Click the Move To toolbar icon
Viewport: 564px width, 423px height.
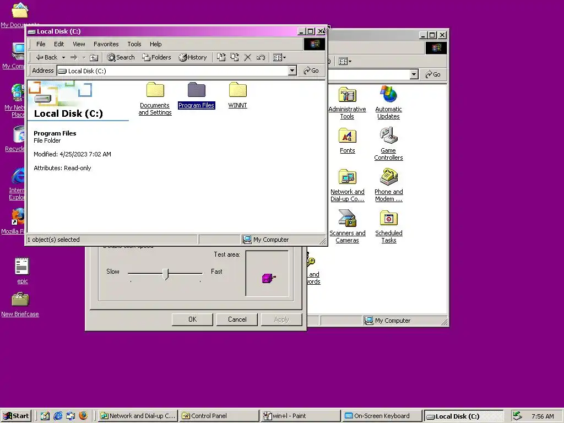pyautogui.click(x=221, y=57)
